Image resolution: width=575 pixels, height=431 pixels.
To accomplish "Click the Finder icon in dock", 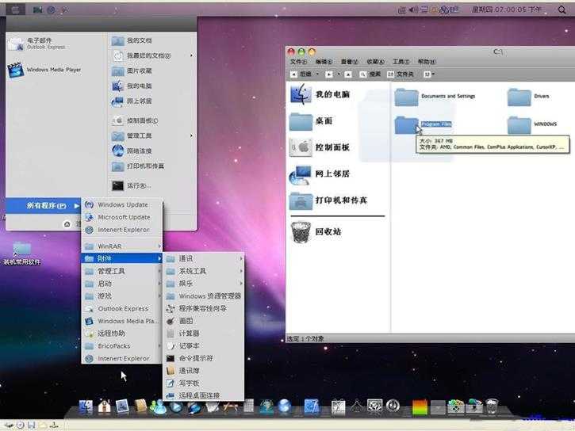I will point(86,407).
